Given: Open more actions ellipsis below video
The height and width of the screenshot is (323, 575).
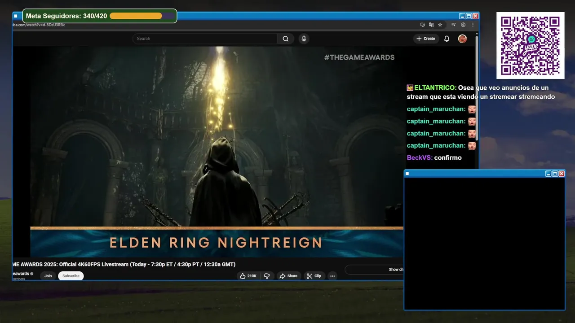Looking at the screenshot, I should (x=332, y=276).
